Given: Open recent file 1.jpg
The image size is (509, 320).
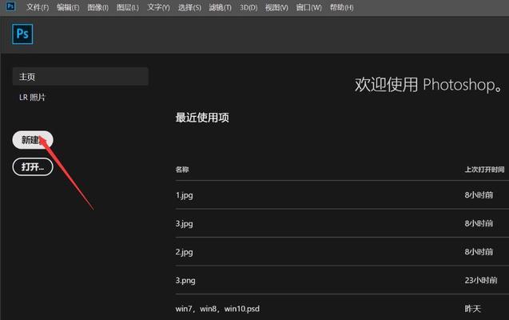Looking at the screenshot, I should [x=184, y=195].
